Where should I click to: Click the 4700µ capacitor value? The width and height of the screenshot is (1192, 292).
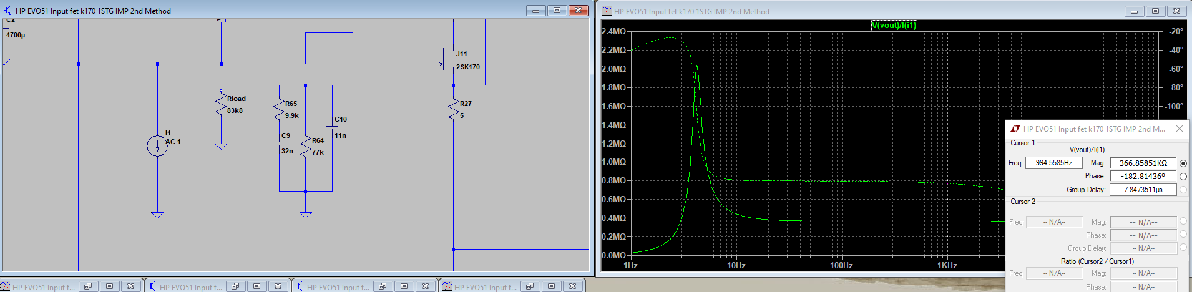coord(16,35)
